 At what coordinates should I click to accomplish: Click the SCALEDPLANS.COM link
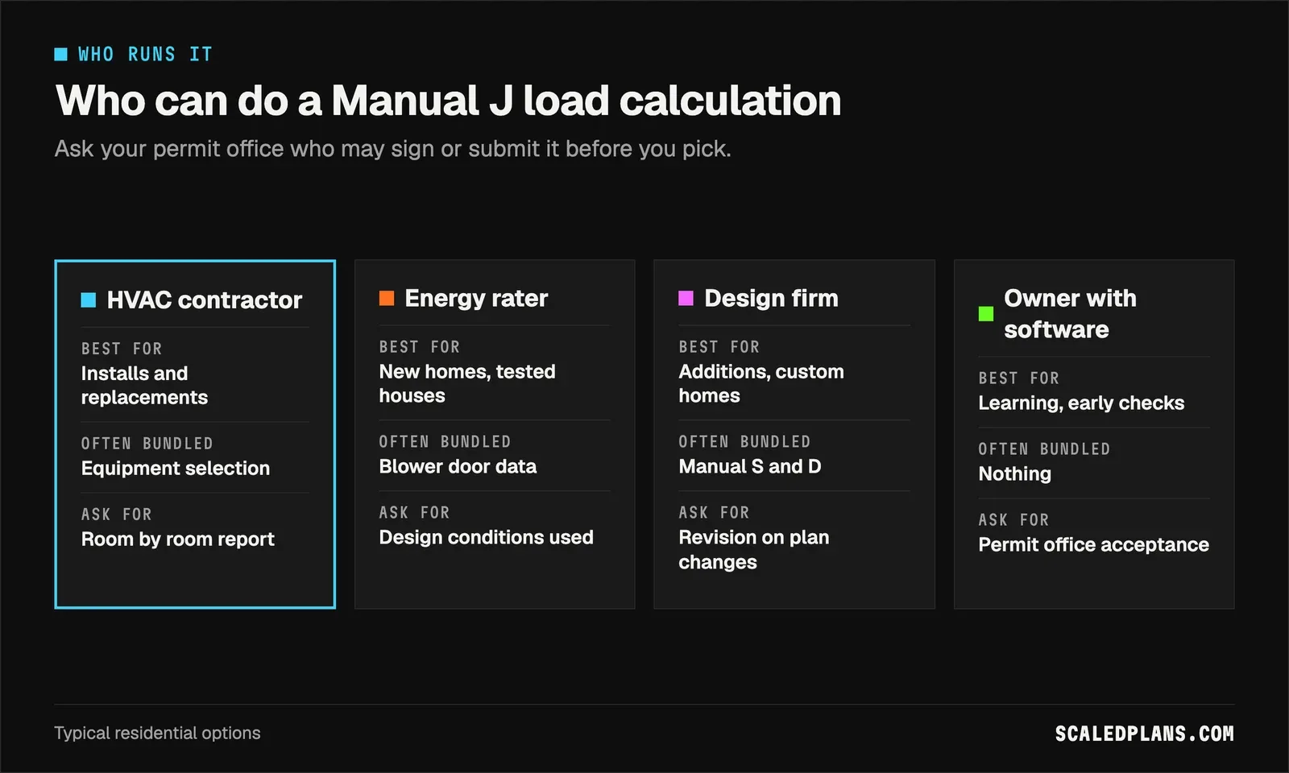pyautogui.click(x=1144, y=734)
